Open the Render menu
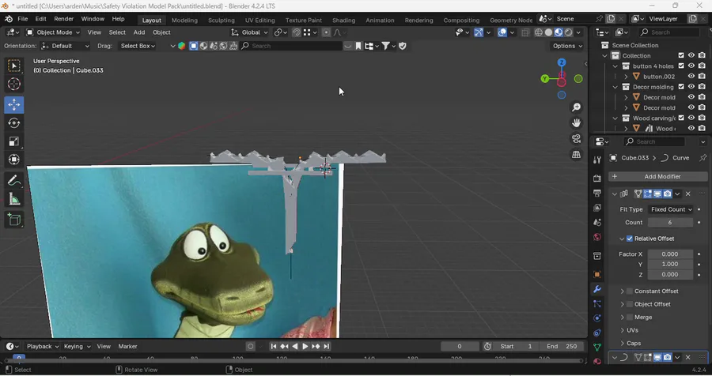The width and height of the screenshot is (712, 376). click(x=63, y=19)
